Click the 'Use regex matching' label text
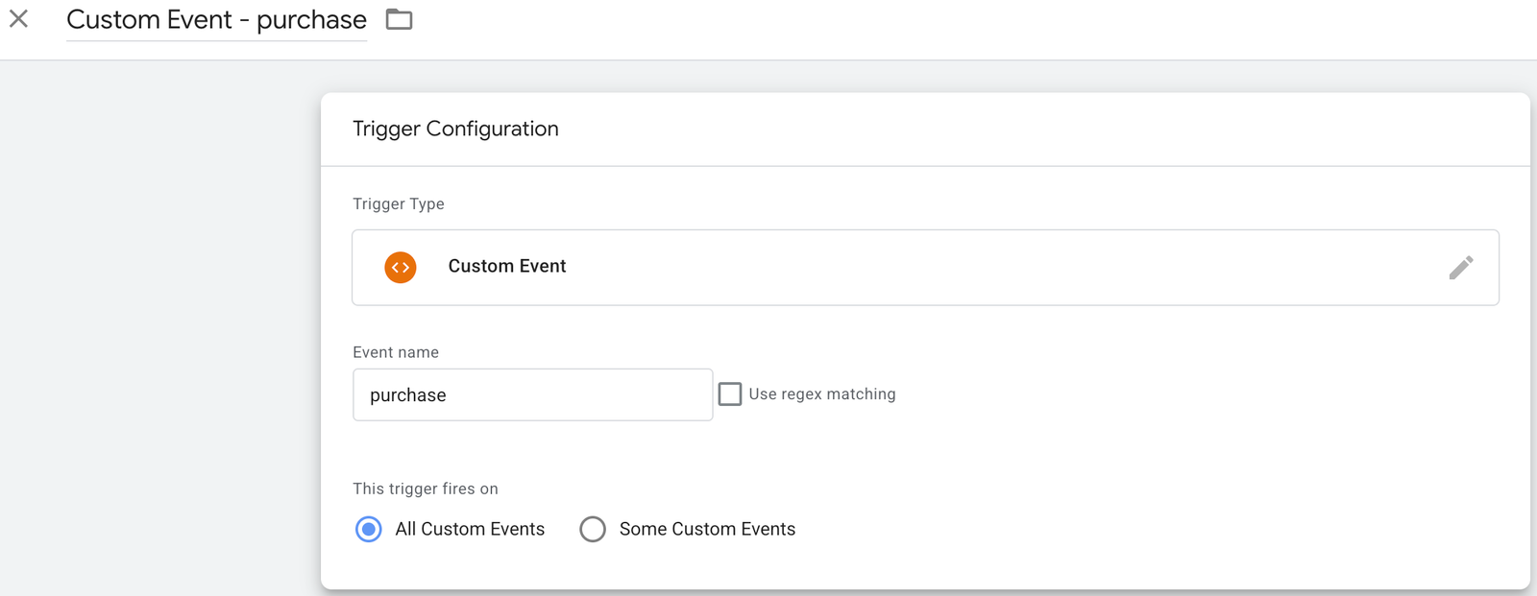 tap(822, 394)
